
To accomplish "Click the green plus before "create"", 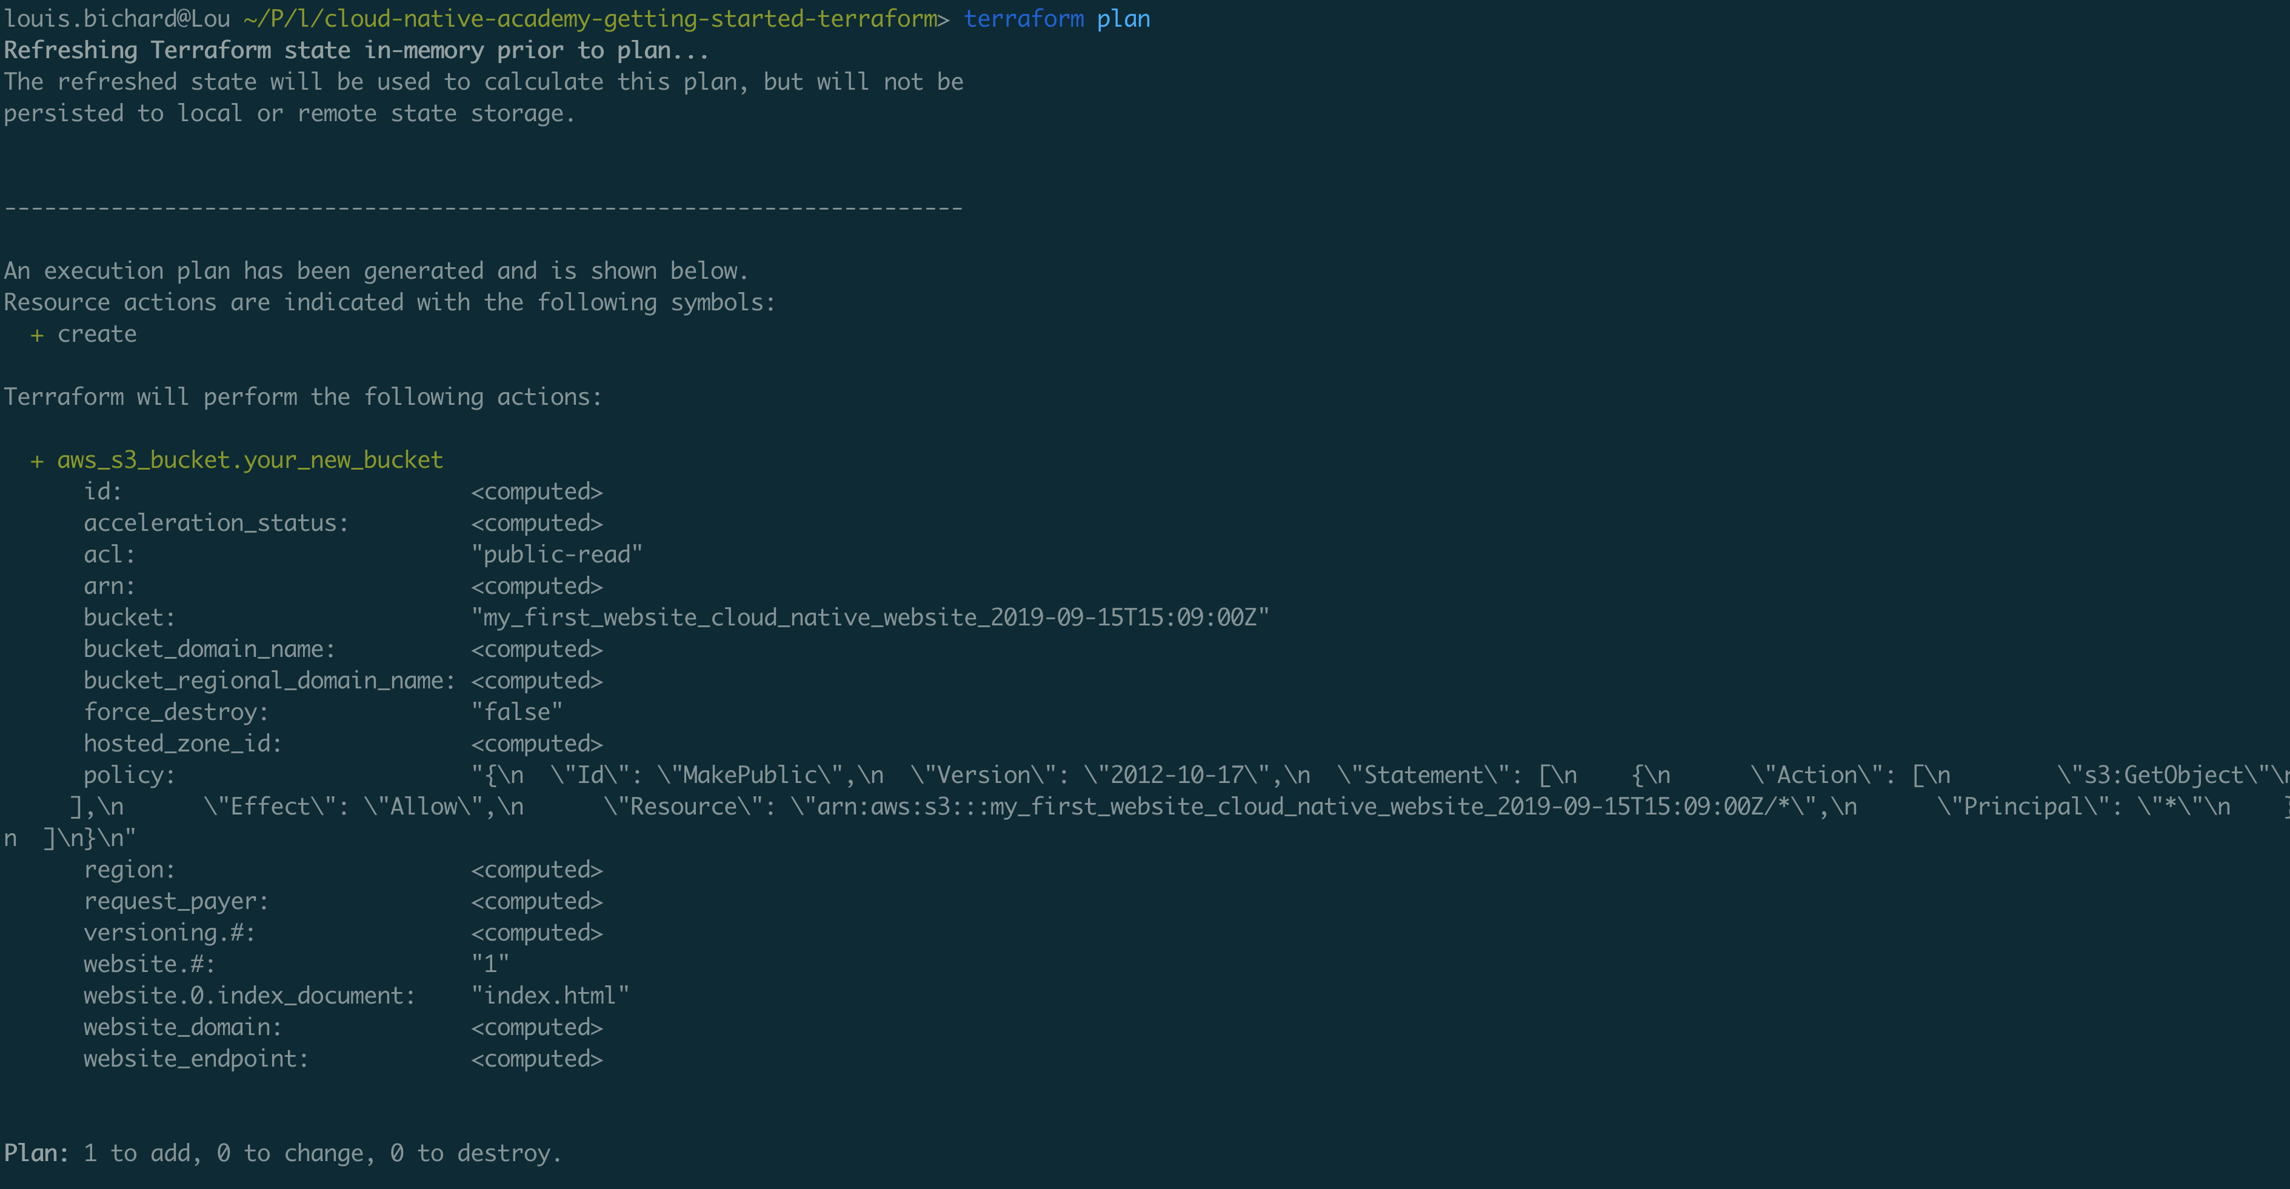I will click(36, 335).
